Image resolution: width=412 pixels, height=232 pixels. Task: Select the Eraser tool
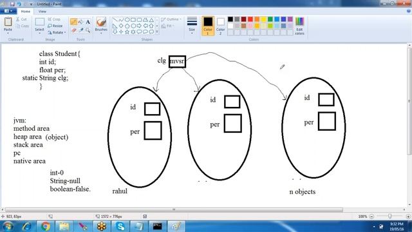click(x=73, y=30)
